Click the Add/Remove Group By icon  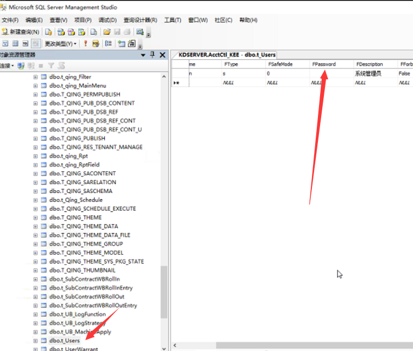point(109,43)
